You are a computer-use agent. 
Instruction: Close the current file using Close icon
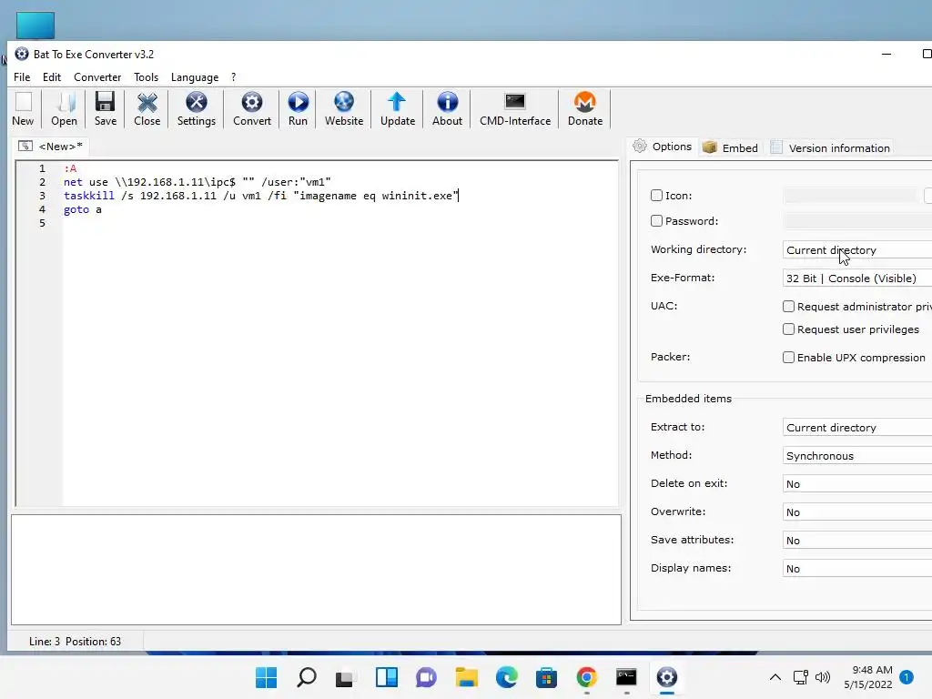[147, 109]
